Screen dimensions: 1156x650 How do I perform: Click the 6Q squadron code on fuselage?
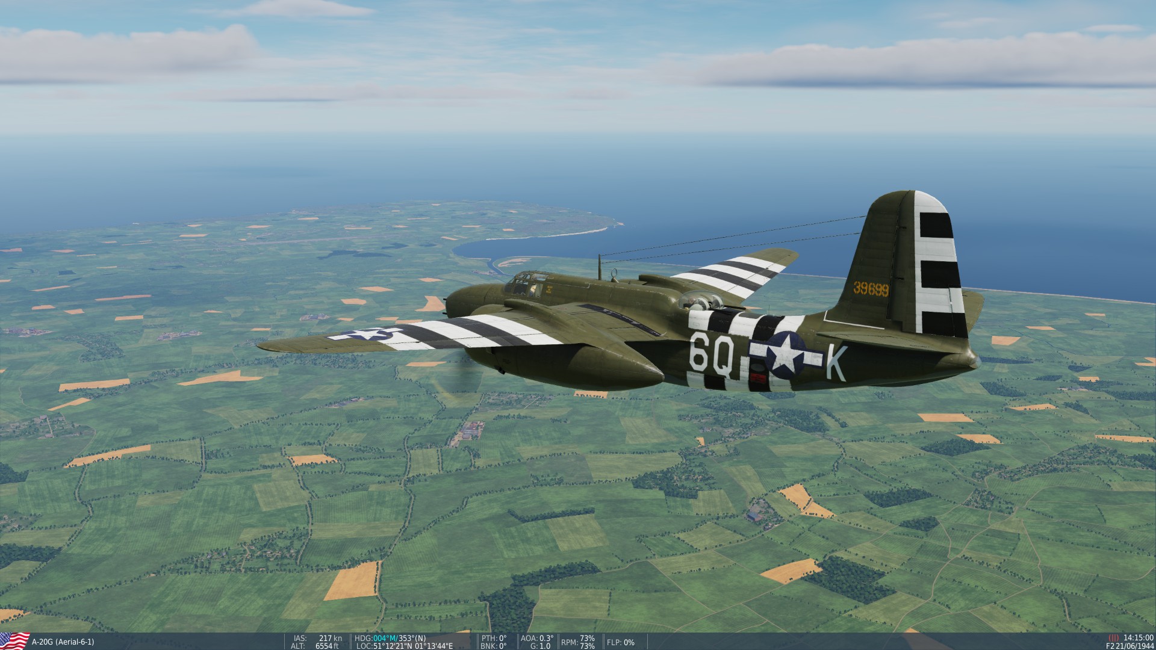tap(712, 356)
